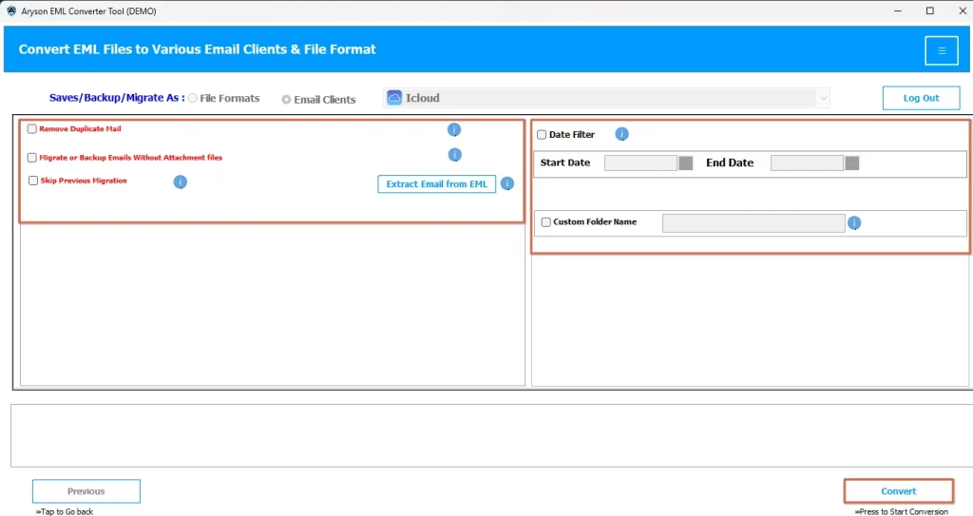Check Migrate or Backup Emails Without Attachment files
Viewport: 973px width, 516px height.
pyautogui.click(x=32, y=158)
